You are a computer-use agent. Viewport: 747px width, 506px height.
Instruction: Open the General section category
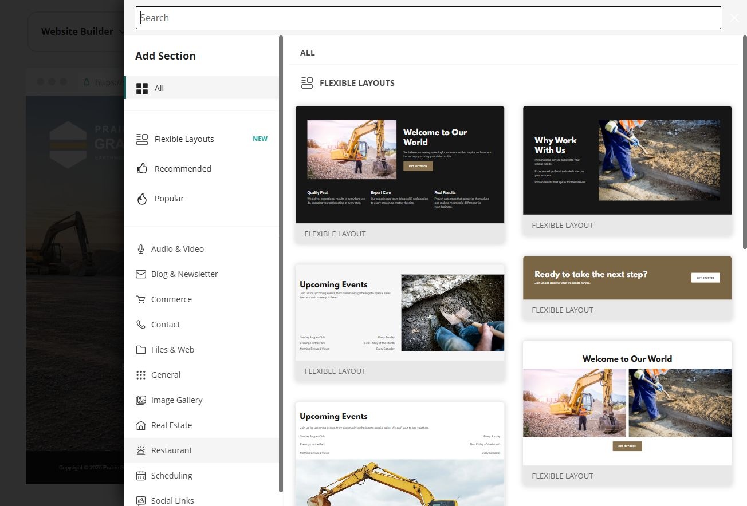click(201, 375)
